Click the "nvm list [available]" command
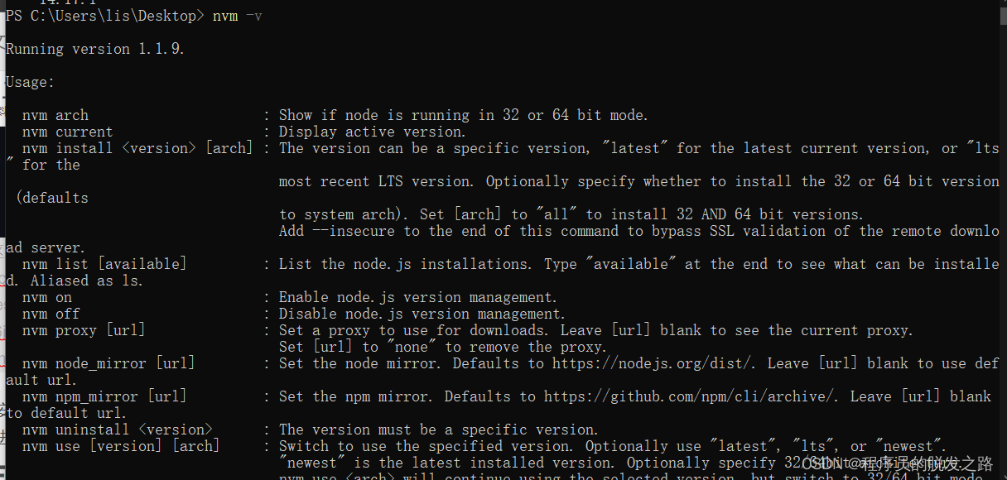The width and height of the screenshot is (1007, 480). pyautogui.click(x=104, y=264)
